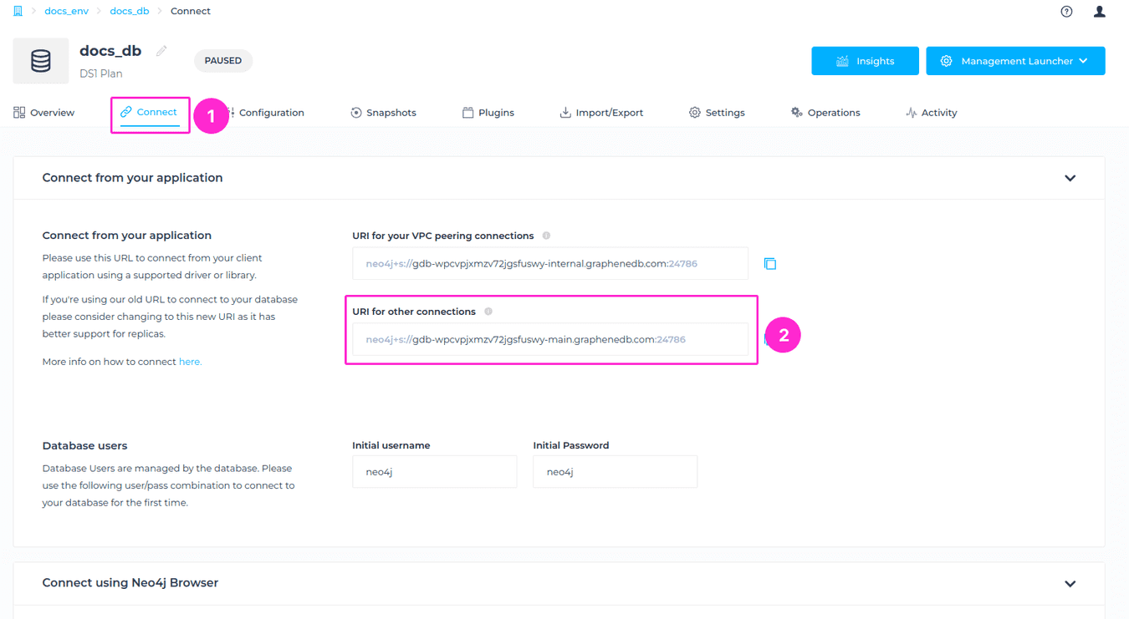1129x619 pixels.
Task: Follow the 'here' link for connection info
Action: [x=190, y=362]
